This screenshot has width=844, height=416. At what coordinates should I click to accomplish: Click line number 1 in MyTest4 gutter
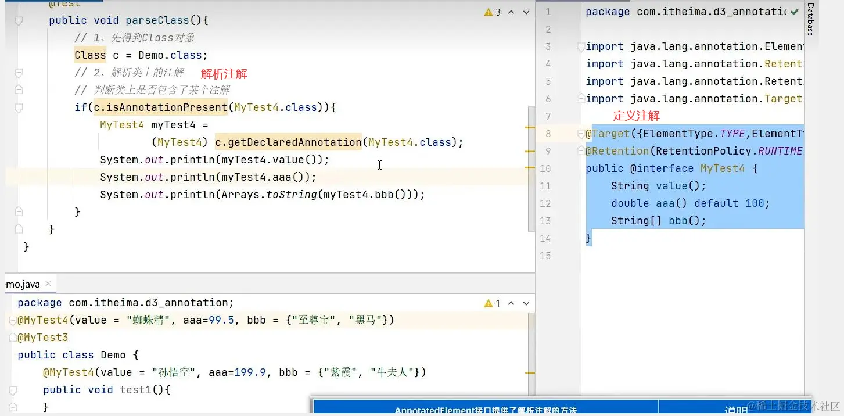pyautogui.click(x=548, y=12)
